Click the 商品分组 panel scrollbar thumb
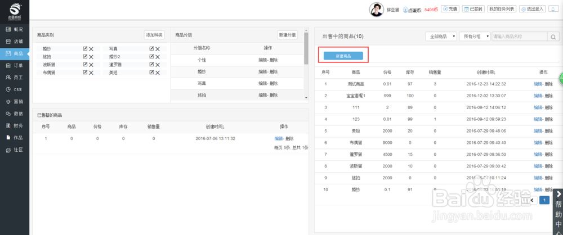563x235 pixels. point(306,48)
